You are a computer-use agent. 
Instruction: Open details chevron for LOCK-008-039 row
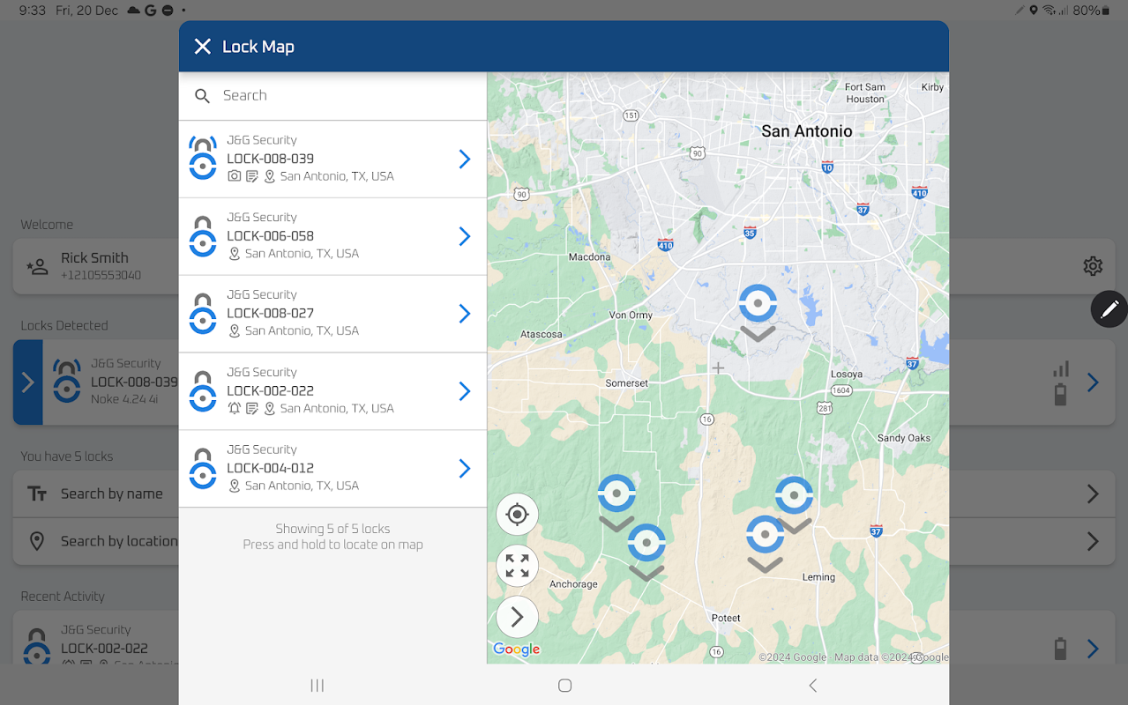coord(465,159)
